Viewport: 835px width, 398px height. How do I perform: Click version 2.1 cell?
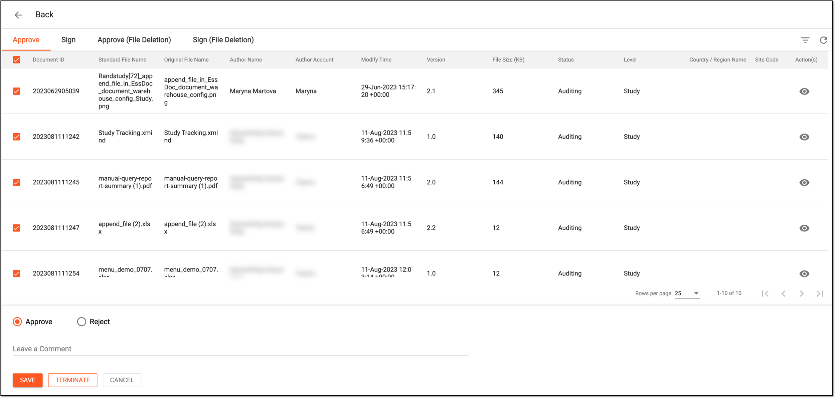click(431, 91)
